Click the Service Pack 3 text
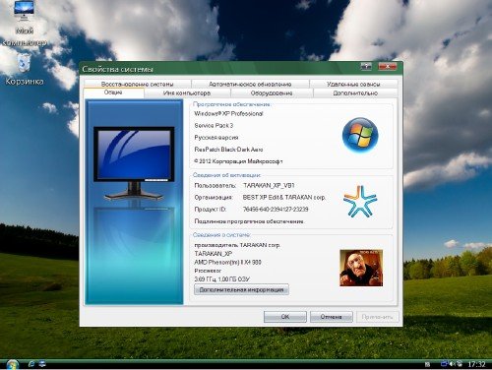 pyautogui.click(x=214, y=125)
